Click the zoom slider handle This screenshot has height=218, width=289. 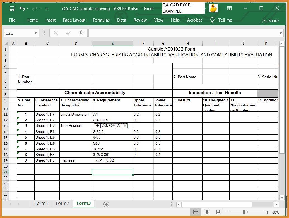click(244, 212)
